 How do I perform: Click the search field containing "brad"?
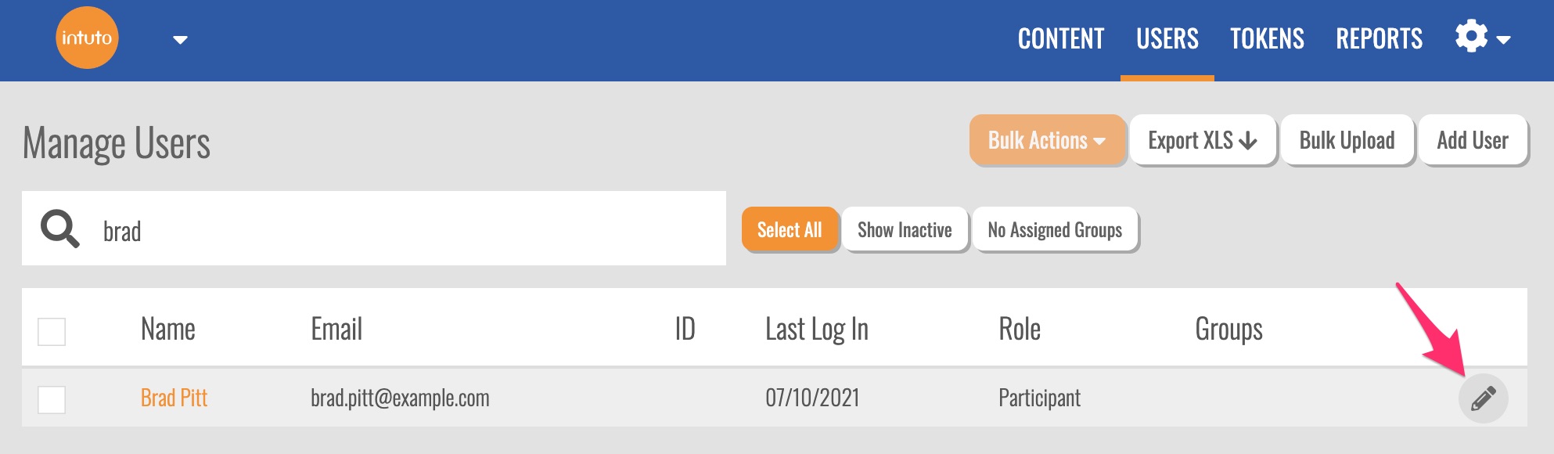click(x=407, y=231)
